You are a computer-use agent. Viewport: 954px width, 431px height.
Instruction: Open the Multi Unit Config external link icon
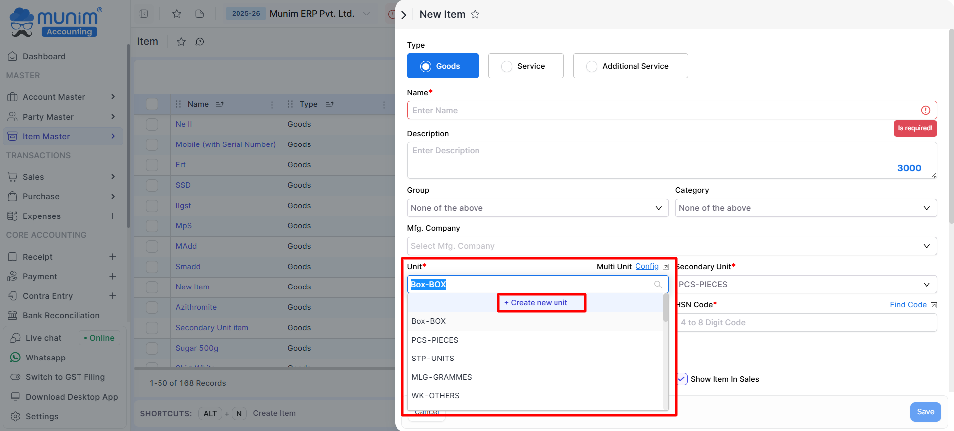pos(666,267)
